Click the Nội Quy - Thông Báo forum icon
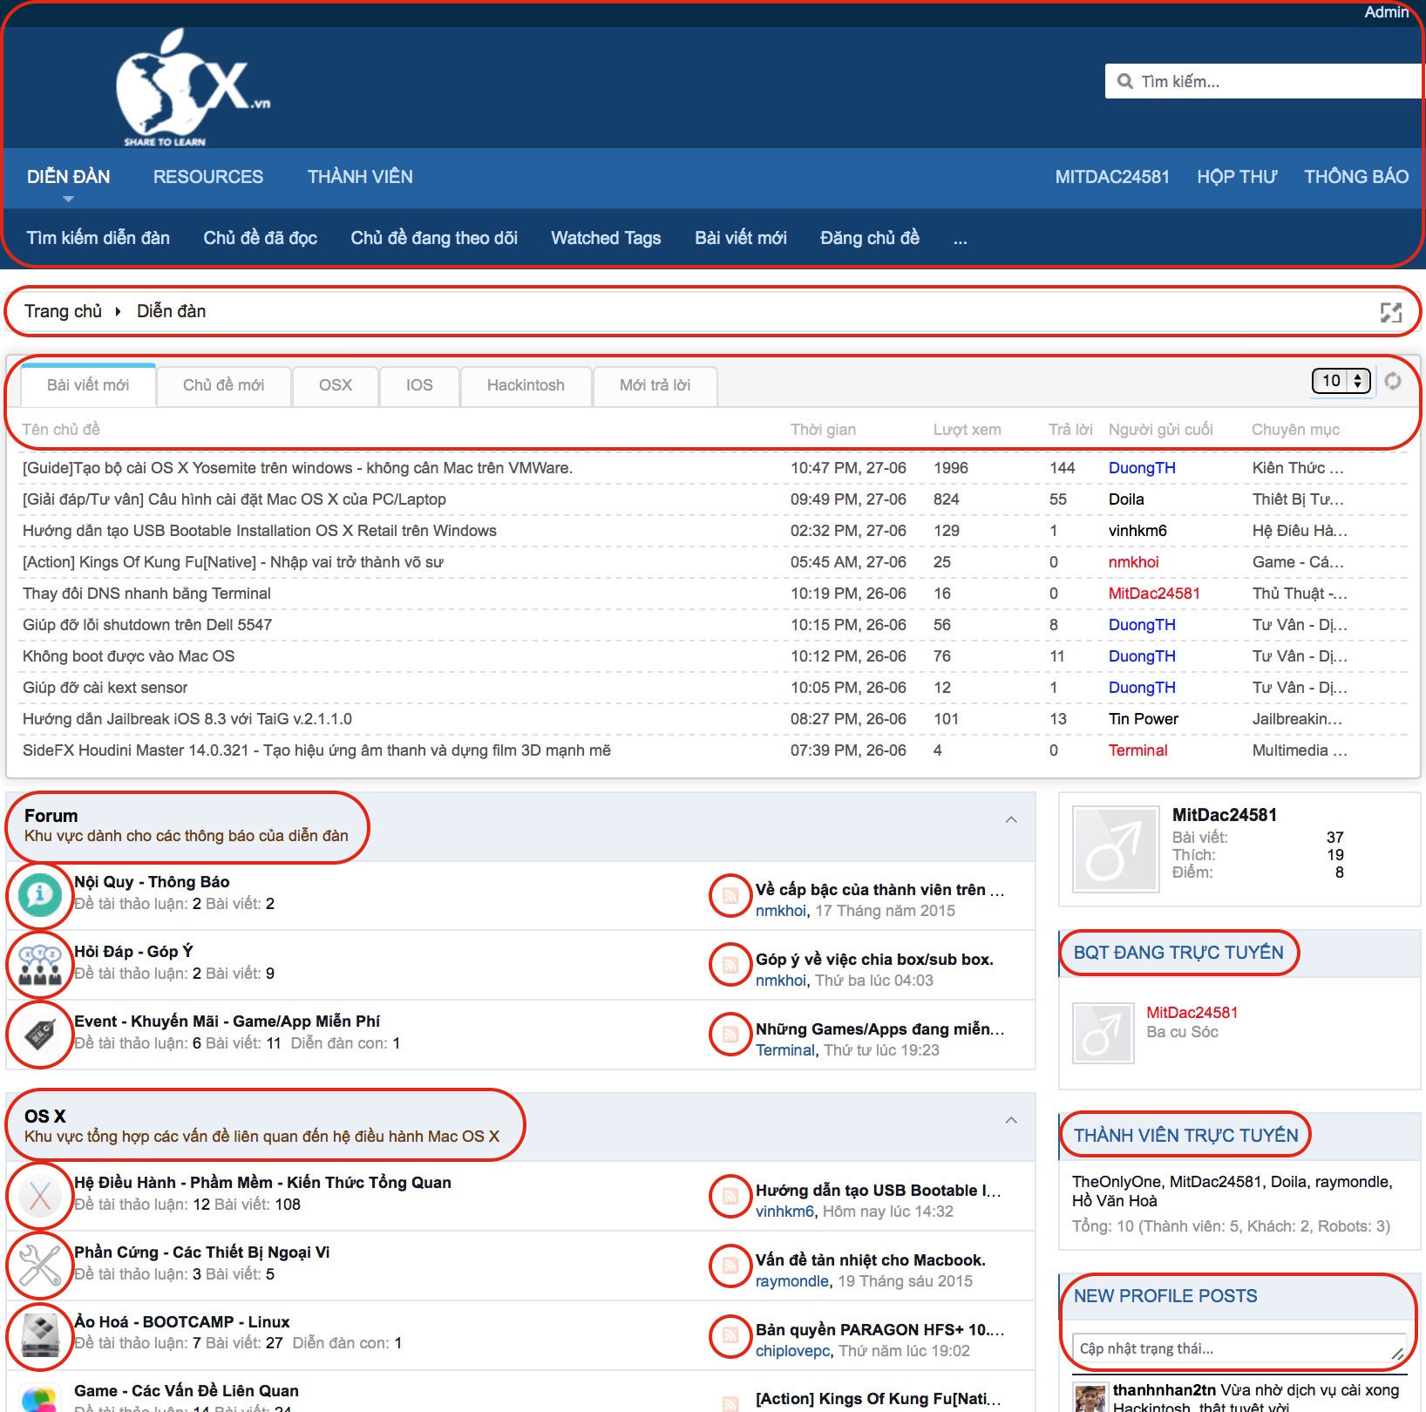The image size is (1426, 1412). (x=39, y=894)
